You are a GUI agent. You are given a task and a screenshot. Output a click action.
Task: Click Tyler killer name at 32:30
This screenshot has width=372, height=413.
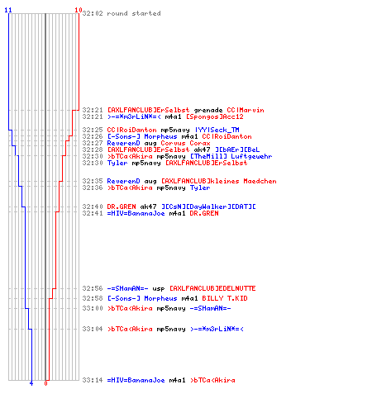pyautogui.click(x=117, y=163)
